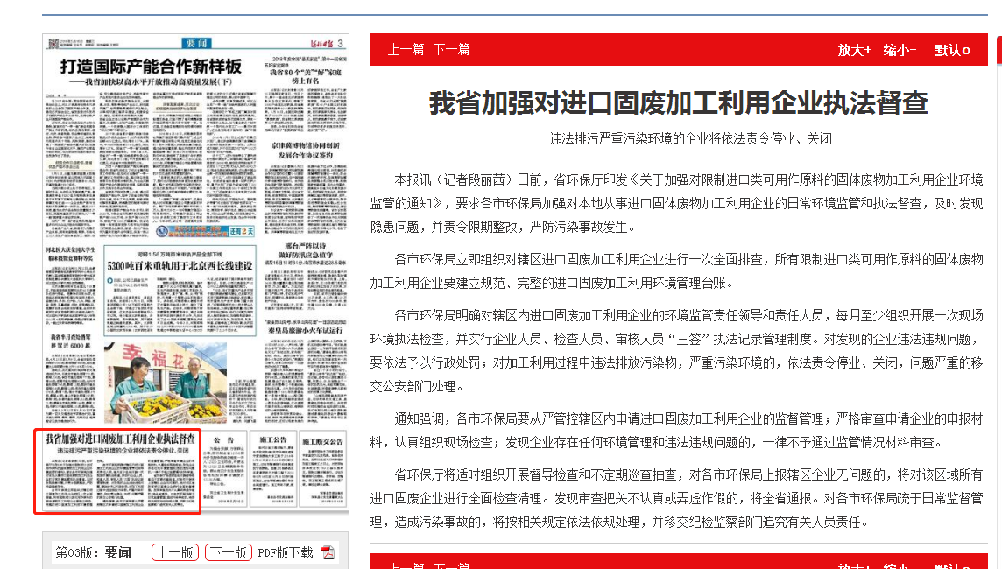Enlarge text with 放大+
The width and height of the screenshot is (1002, 569).
click(854, 50)
